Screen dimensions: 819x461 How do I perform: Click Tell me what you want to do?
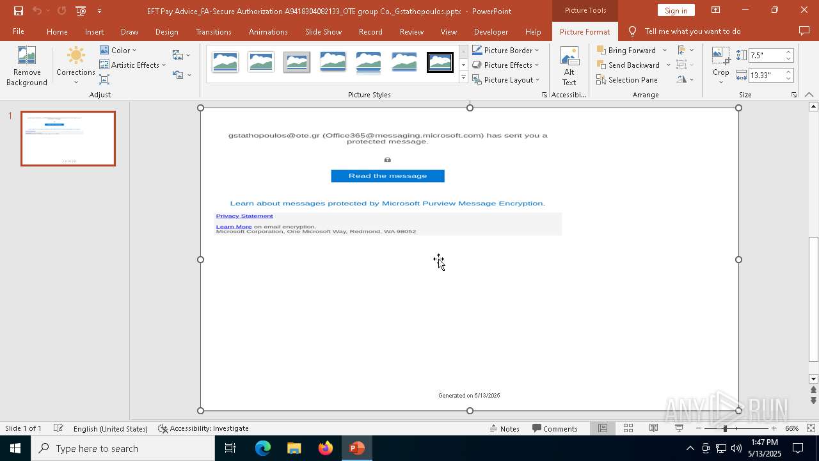tap(692, 31)
